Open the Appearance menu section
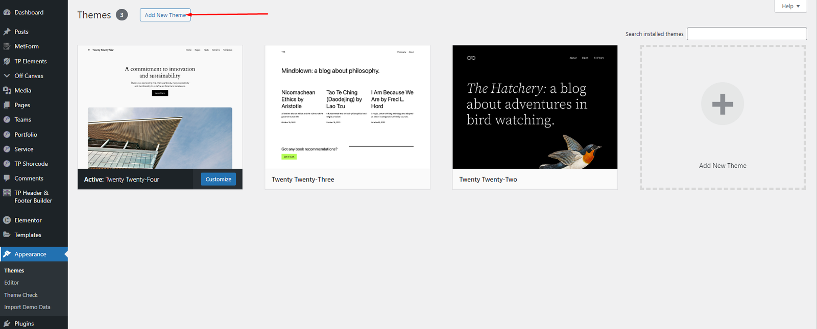 tap(30, 254)
